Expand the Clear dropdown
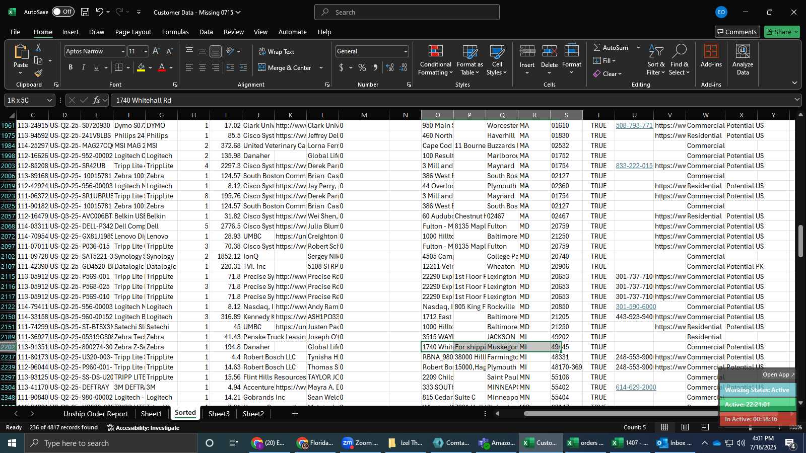This screenshot has height=453, width=806. click(608, 73)
